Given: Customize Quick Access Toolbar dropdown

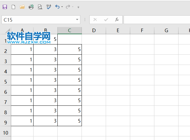Looking at the screenshot, I should (x=79, y=7).
